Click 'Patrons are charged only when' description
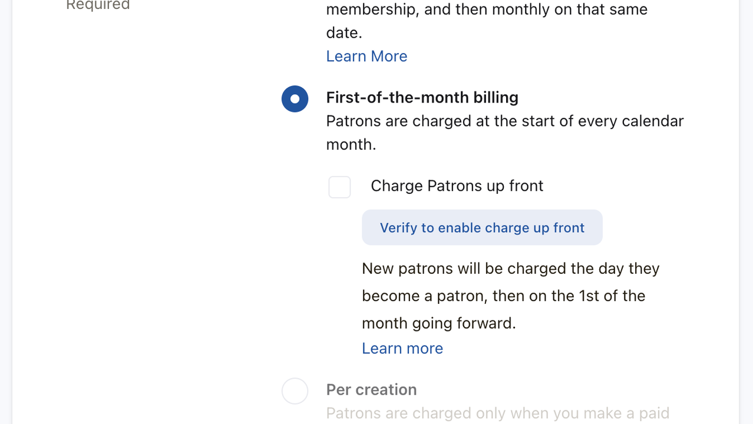The image size is (753, 424). (497, 413)
